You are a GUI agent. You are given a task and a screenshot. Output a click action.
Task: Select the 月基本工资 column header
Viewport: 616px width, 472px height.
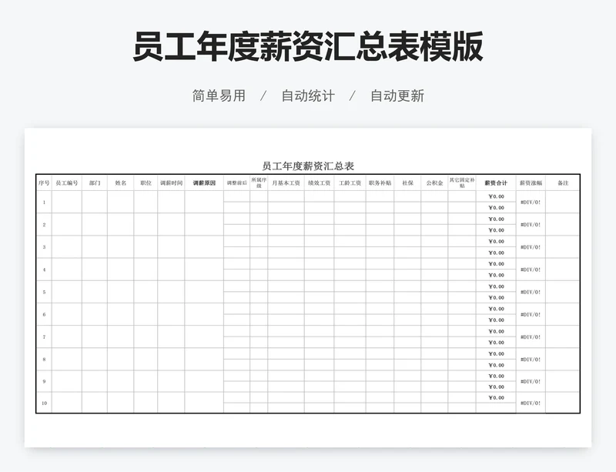[286, 183]
